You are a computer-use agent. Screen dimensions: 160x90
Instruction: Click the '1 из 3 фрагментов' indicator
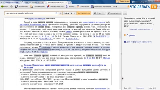pos(84,13)
